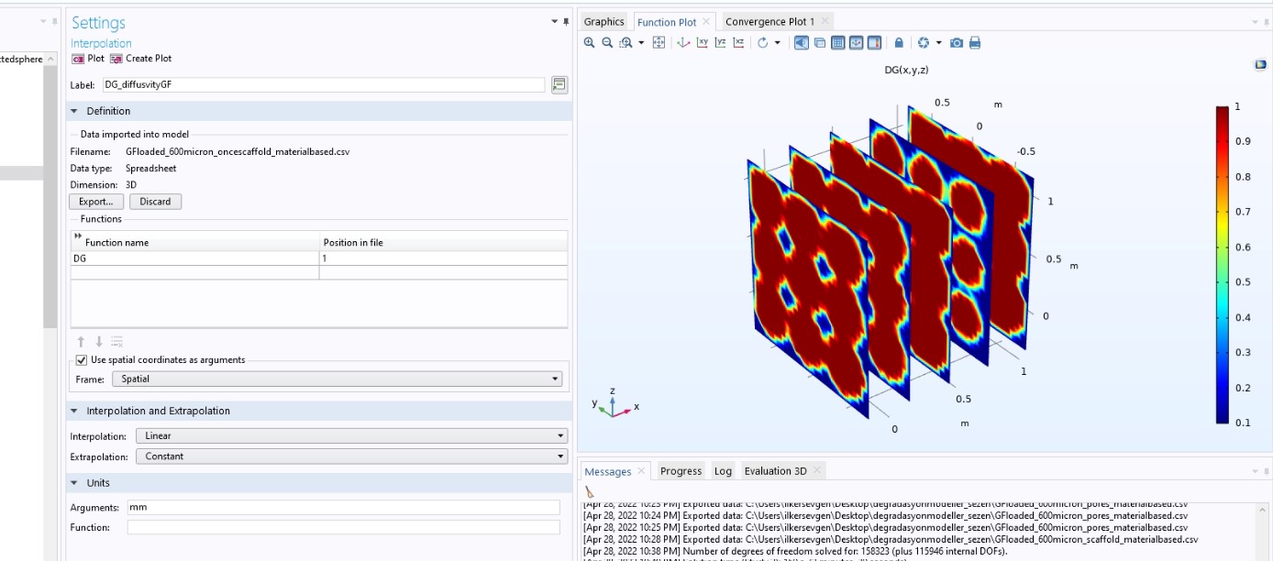Click the Zoom Out magnifier icon

pos(607,43)
